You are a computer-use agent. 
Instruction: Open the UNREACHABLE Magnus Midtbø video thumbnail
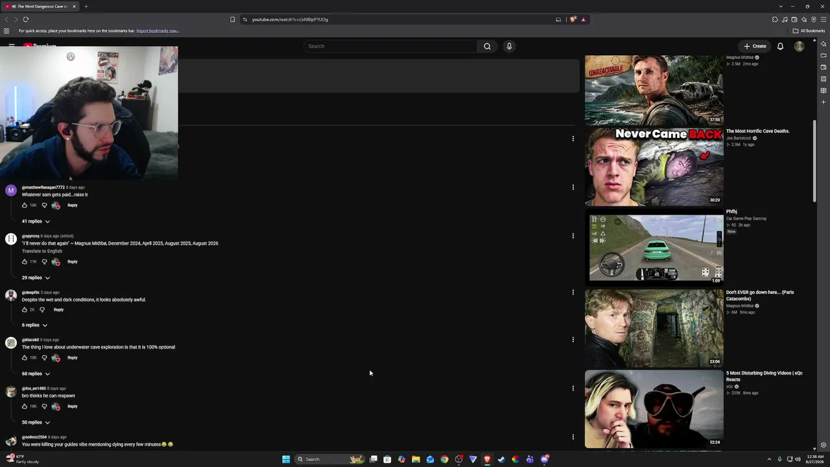654,90
